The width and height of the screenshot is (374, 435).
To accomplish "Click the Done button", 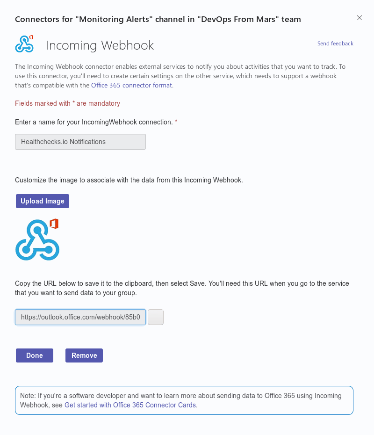I will [x=35, y=355].
